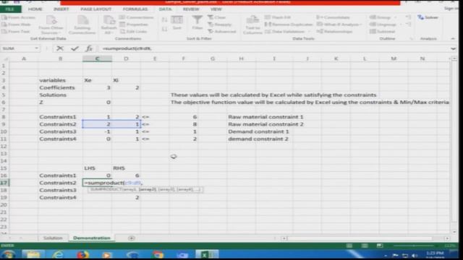Open connection Properties in ribbon
Viewport: 463px width, 260px height.
[134, 25]
